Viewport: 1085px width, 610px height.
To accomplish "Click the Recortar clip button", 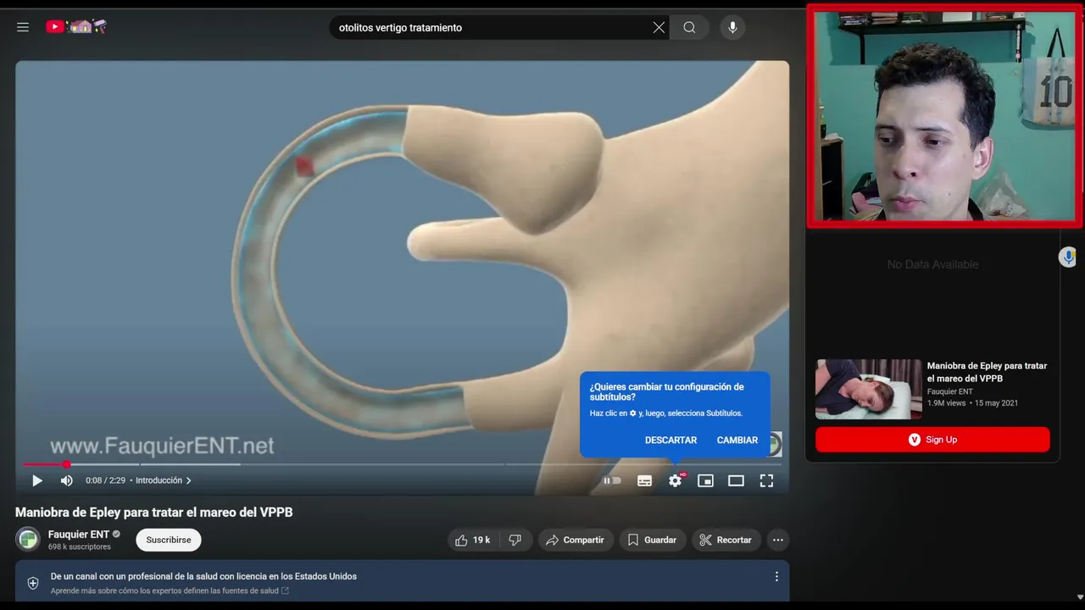I will pyautogui.click(x=726, y=540).
